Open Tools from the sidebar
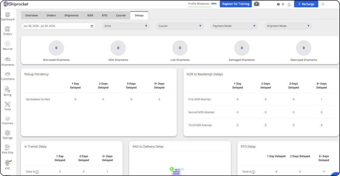Image resolution: width=340 pixels, height=176 pixels. 7,105
